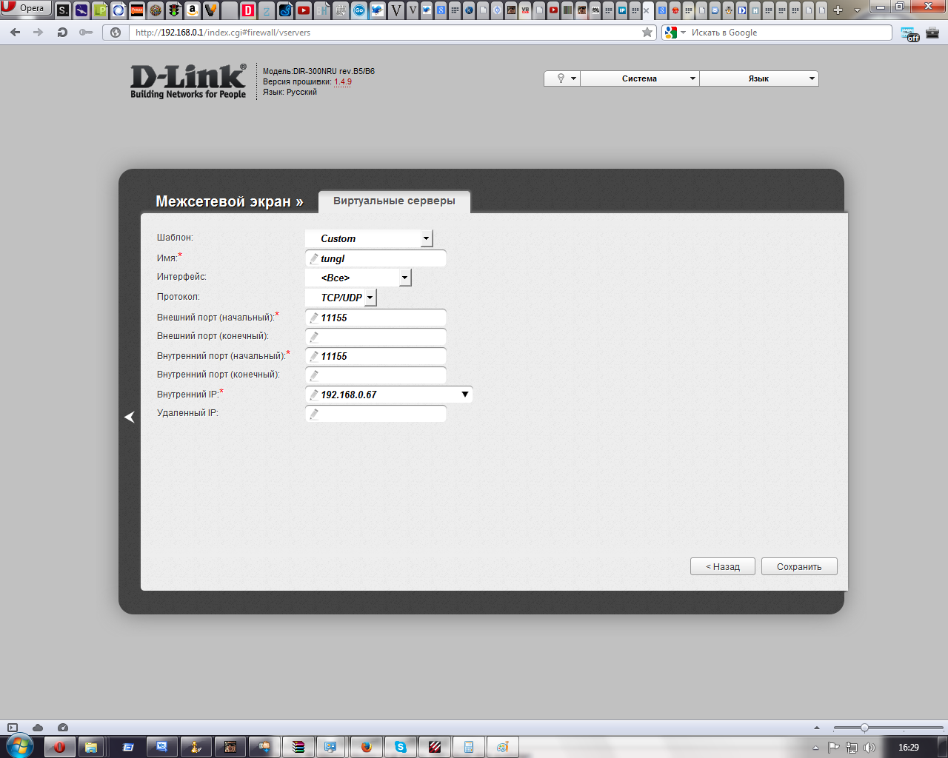The width and height of the screenshot is (948, 758).
Task: Expand the Интерфейс dropdown
Action: coord(404,278)
